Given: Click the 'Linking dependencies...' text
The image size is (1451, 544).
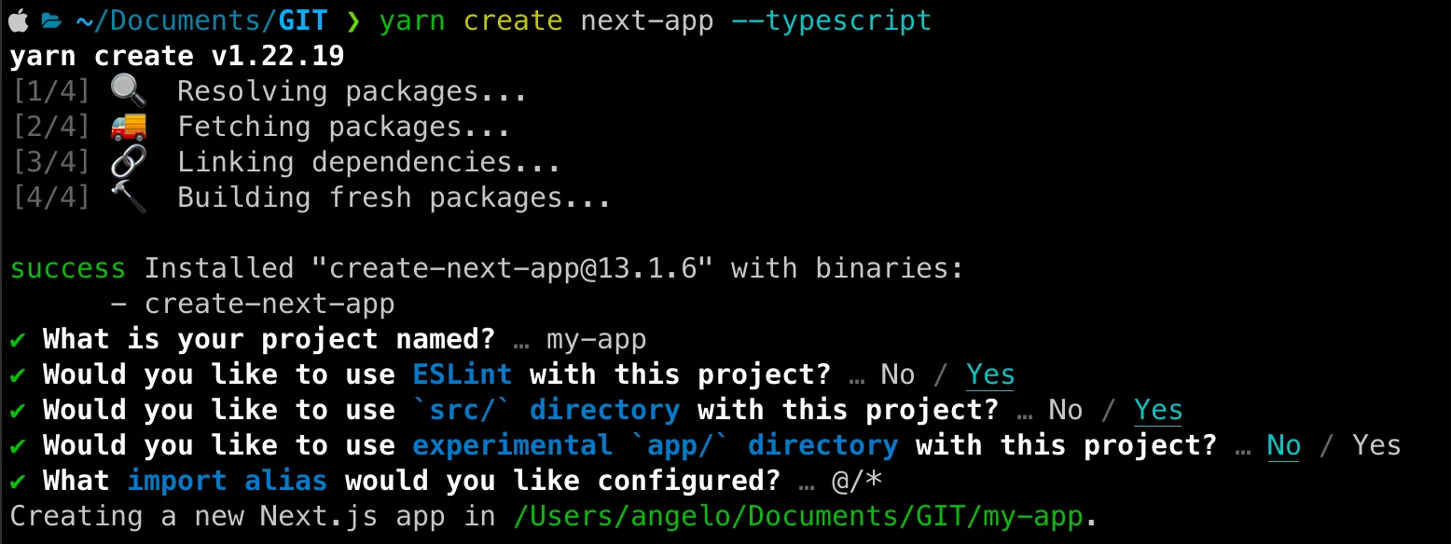Looking at the screenshot, I should [369, 162].
